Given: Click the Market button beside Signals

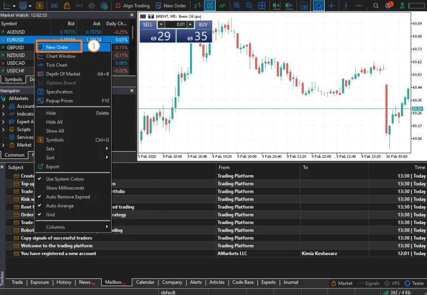Looking at the screenshot, I should pos(342,283).
